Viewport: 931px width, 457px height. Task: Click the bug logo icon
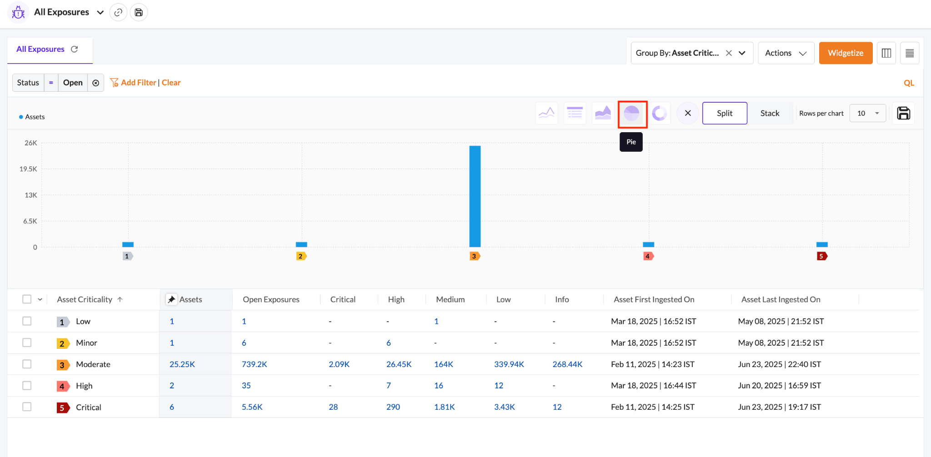point(18,12)
